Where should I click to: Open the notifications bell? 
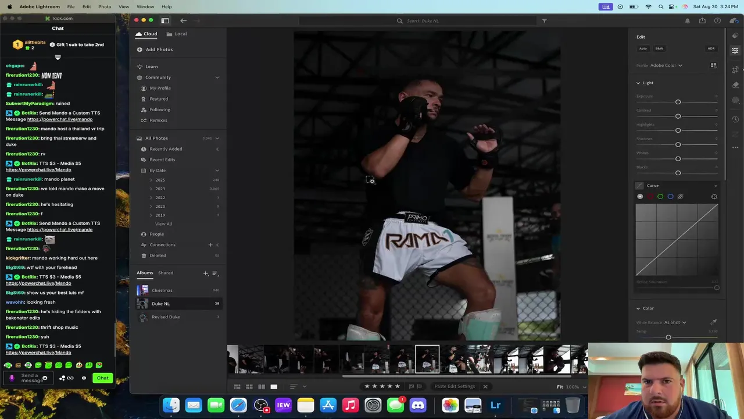(688, 20)
